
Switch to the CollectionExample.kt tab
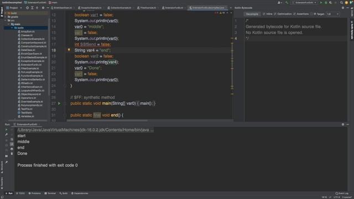121,8
